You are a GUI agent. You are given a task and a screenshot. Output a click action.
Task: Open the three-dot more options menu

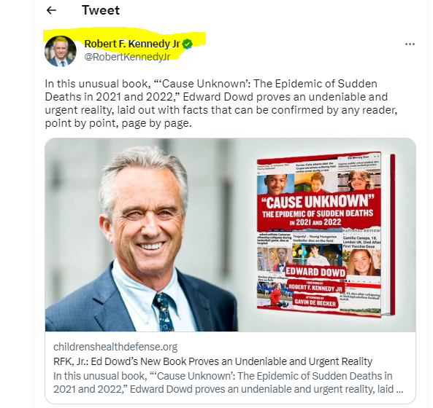410,44
